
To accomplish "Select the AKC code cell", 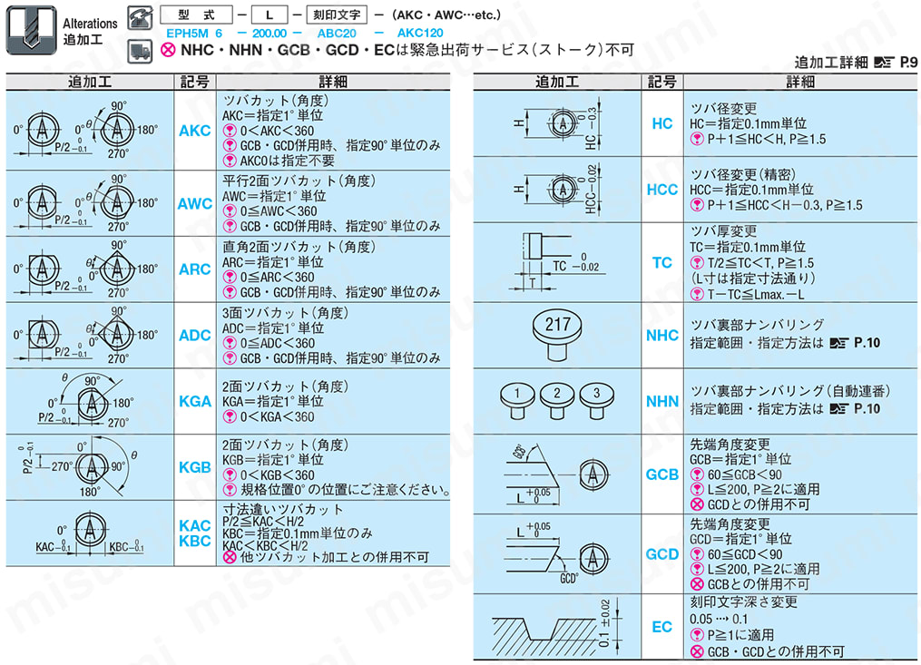I will coord(195,131).
